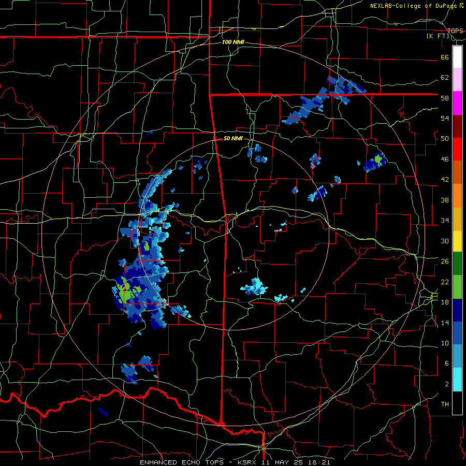
Task: Select the light green legend swatch
Action: pyautogui.click(x=457, y=287)
